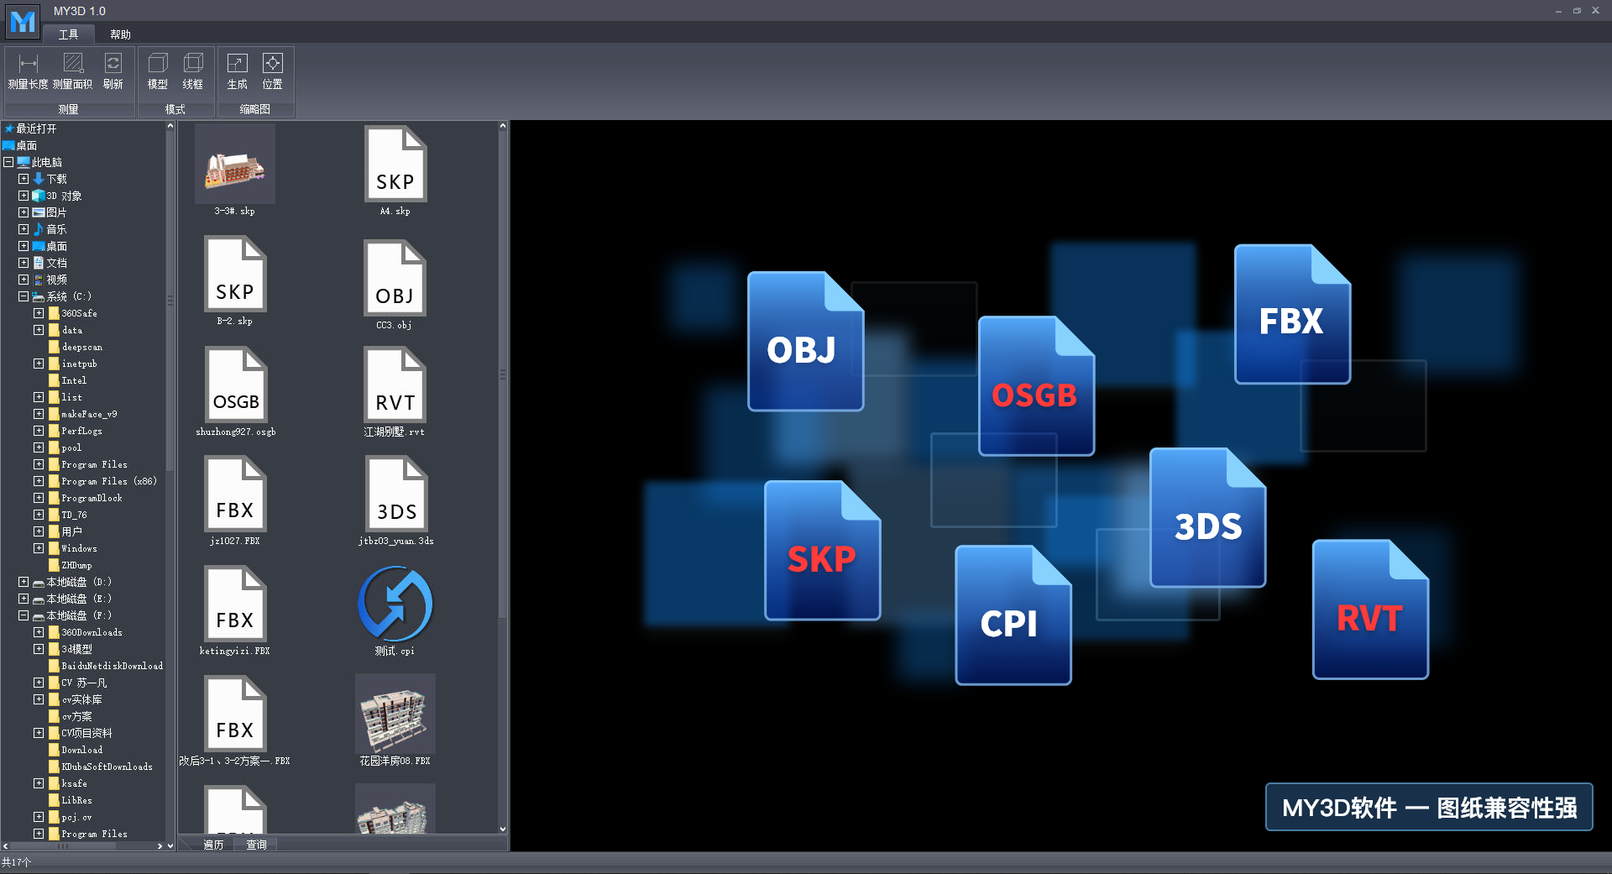Expand the Windows folder node
This screenshot has height=874, width=1612.
click(x=39, y=548)
